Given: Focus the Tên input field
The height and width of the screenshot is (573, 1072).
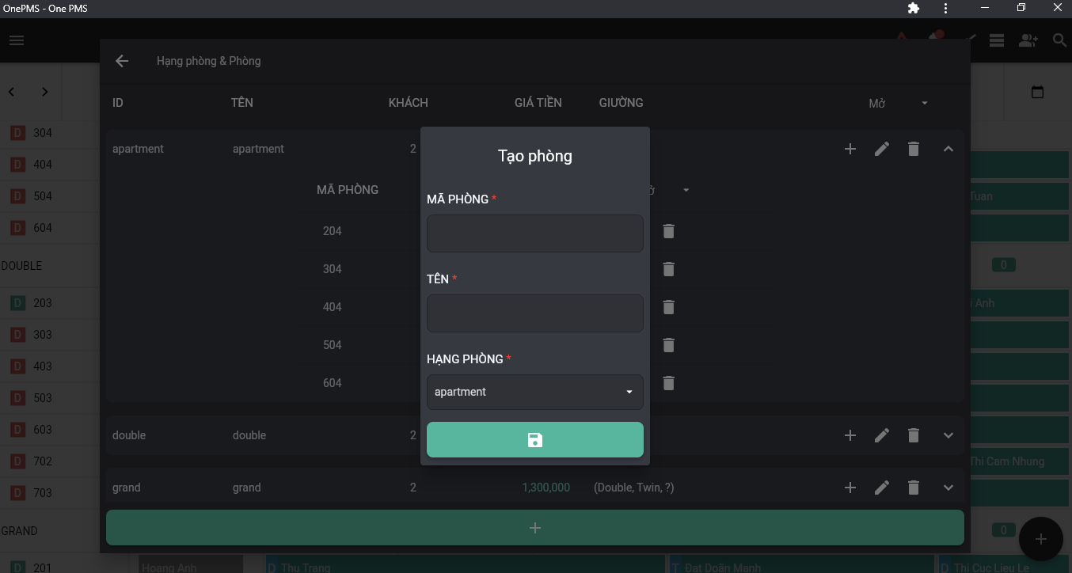Looking at the screenshot, I should [535, 313].
